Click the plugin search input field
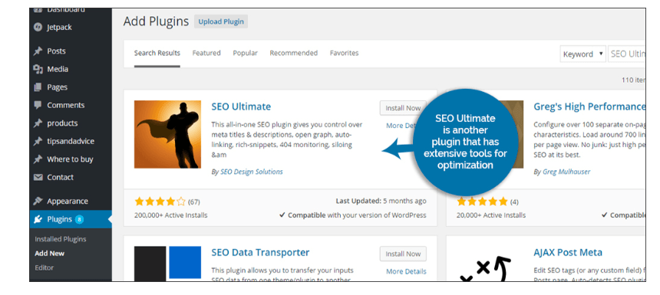This screenshot has height=295, width=660. coord(627,54)
